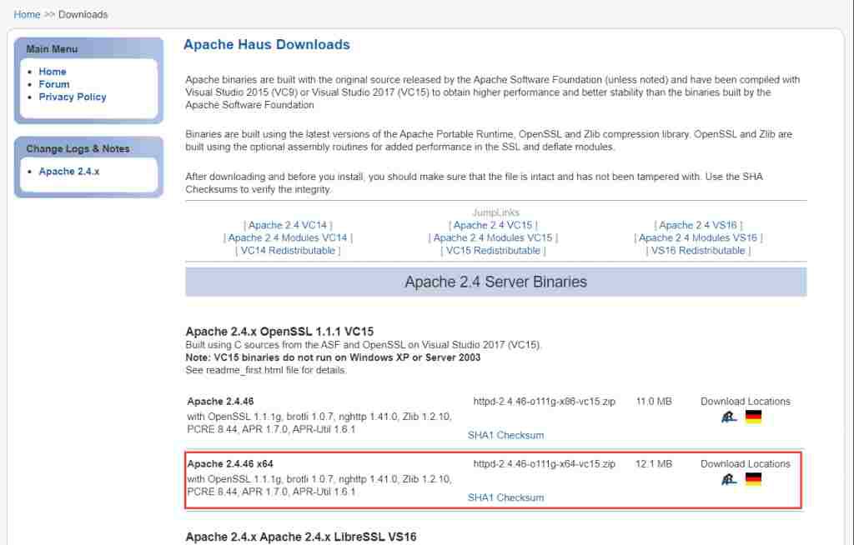
Task: Open Home link in breadcrumb
Action: coord(27,15)
